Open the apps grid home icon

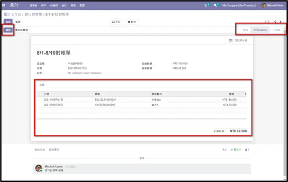[x=3, y=5]
